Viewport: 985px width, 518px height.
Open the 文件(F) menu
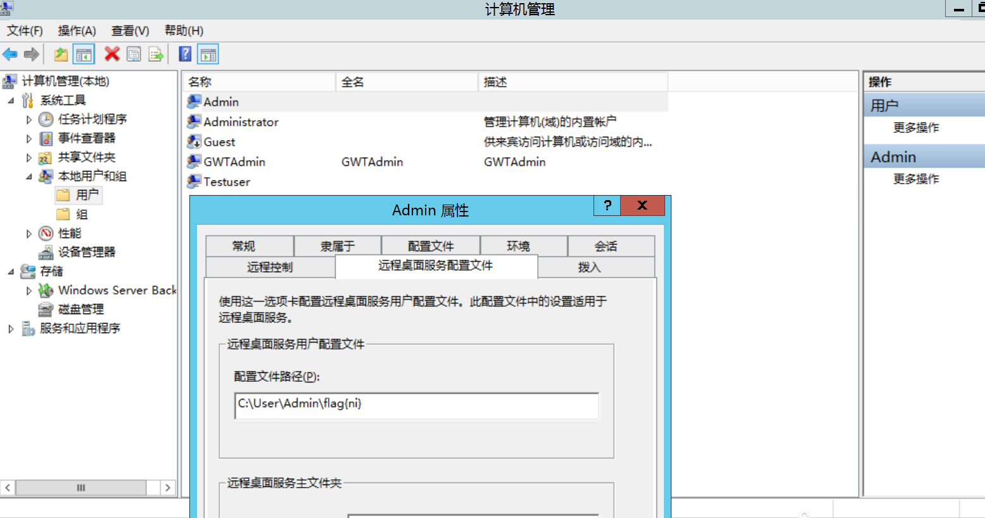click(25, 31)
